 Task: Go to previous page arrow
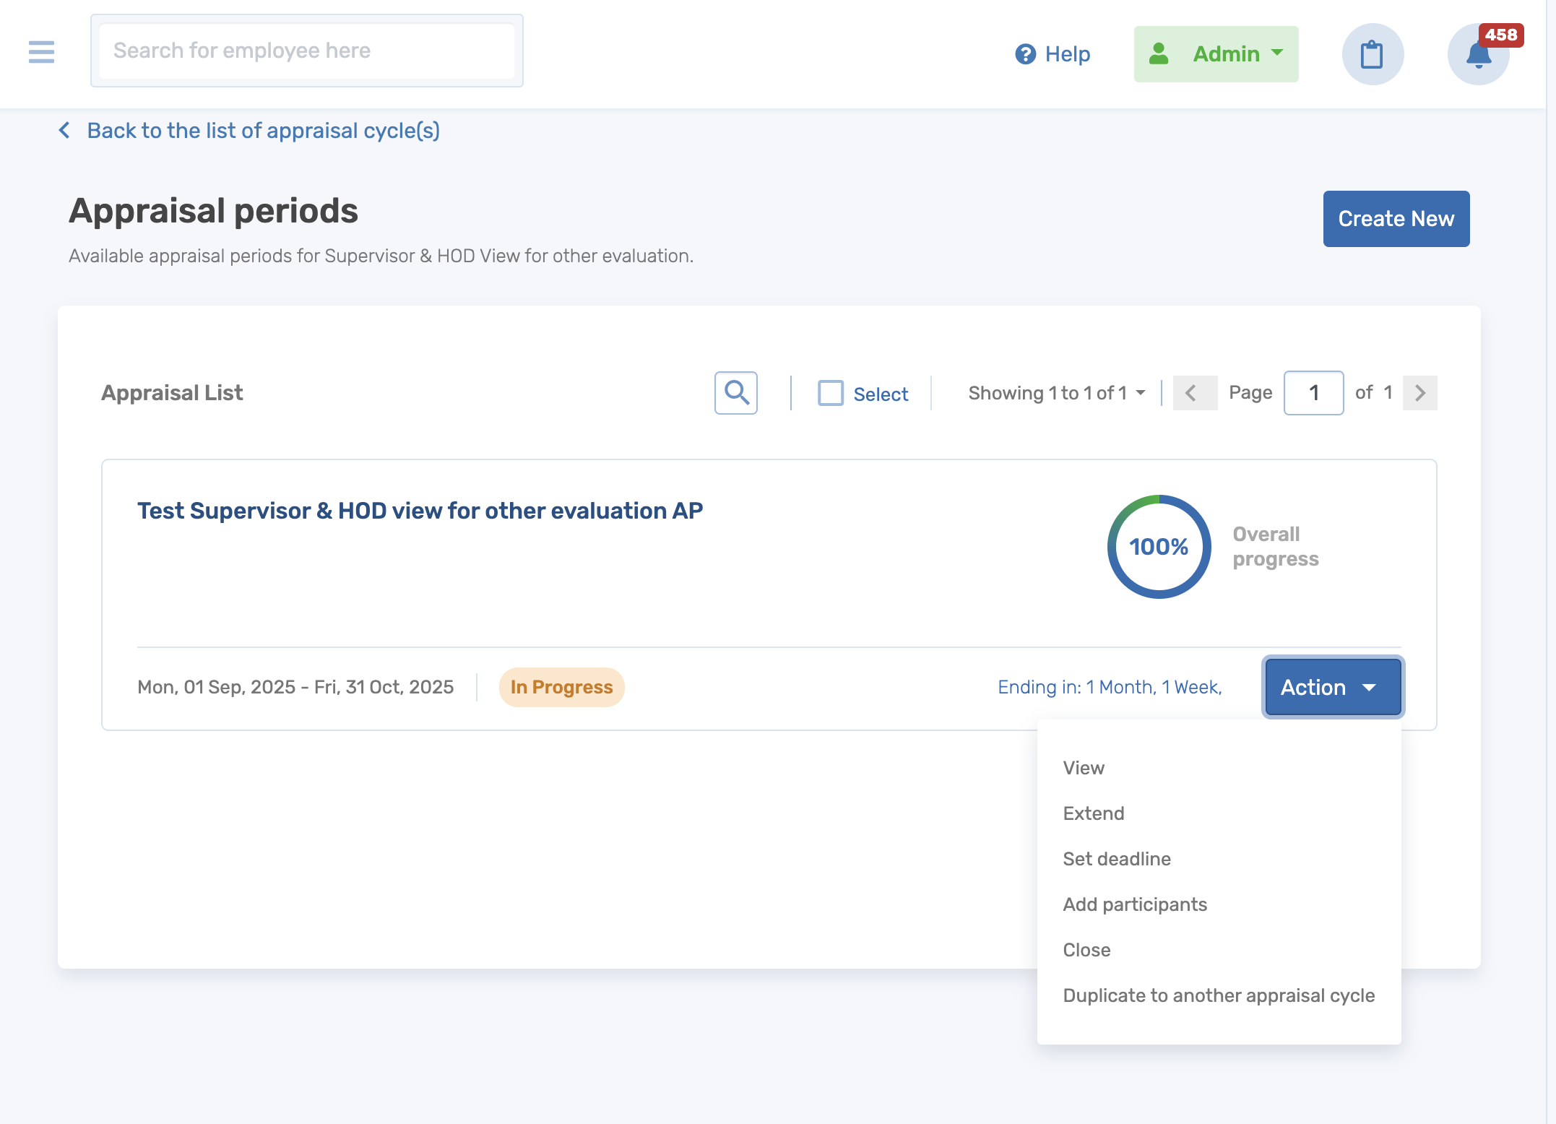point(1193,393)
